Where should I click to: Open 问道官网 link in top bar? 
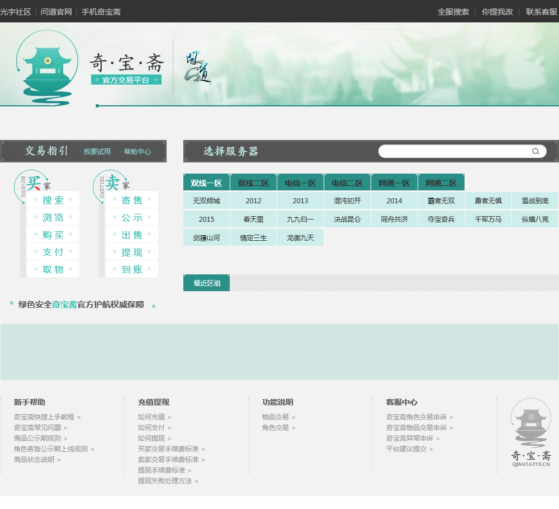(56, 12)
